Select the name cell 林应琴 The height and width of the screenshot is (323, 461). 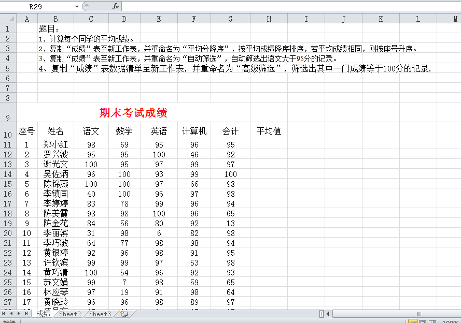[55, 292]
